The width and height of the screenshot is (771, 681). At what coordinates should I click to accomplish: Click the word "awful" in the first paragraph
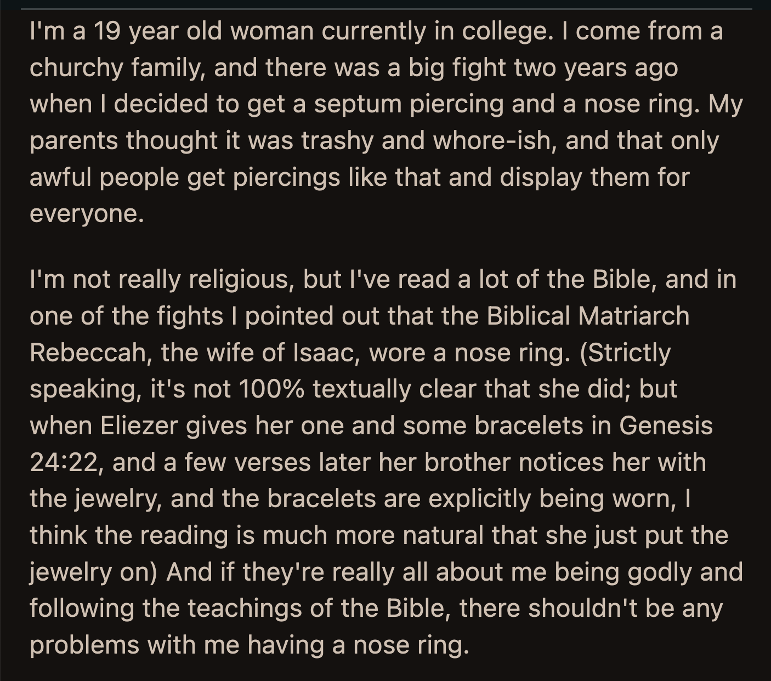pos(60,178)
